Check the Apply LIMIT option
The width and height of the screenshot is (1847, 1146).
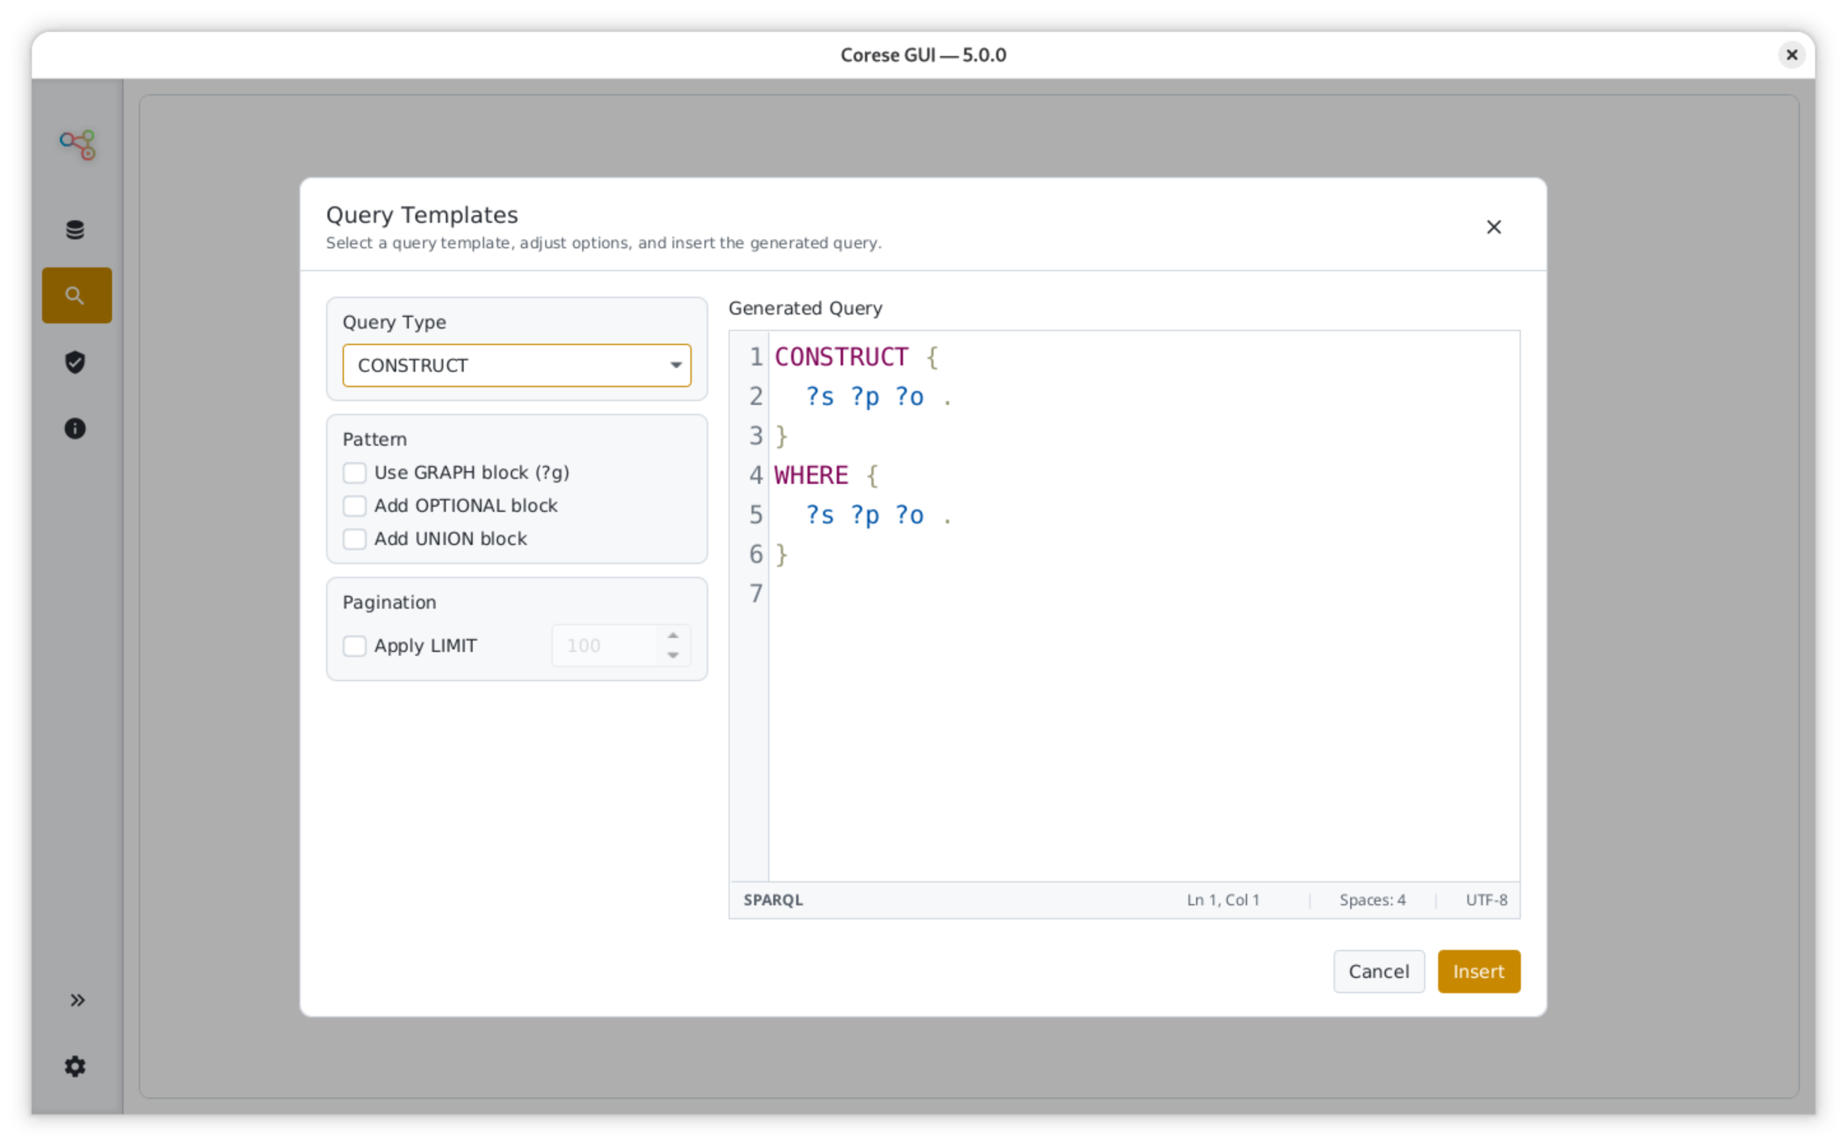355,646
